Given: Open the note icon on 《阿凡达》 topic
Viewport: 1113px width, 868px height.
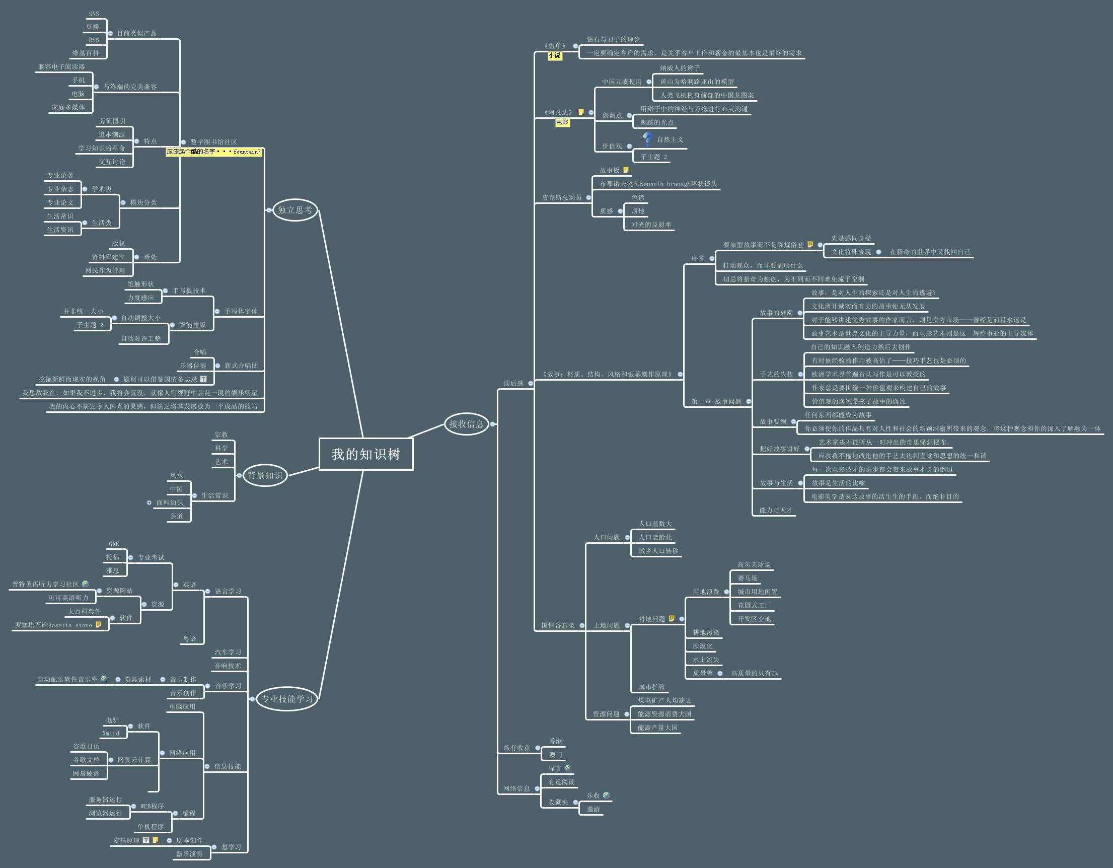Looking at the screenshot, I should pyautogui.click(x=581, y=112).
